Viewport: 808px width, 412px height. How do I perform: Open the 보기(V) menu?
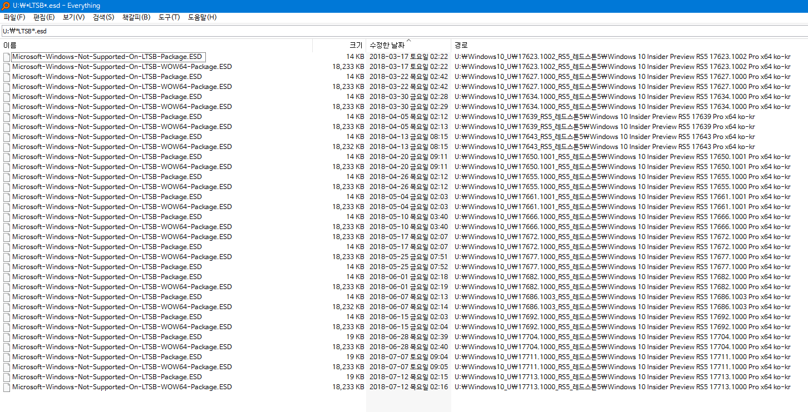click(73, 17)
